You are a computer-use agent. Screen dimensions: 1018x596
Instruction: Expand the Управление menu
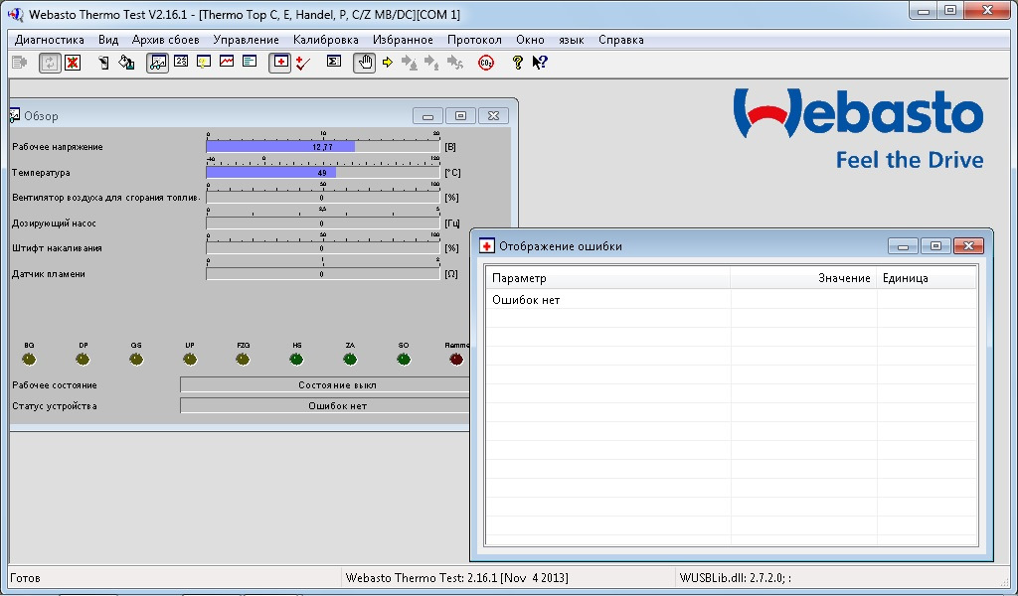click(246, 40)
